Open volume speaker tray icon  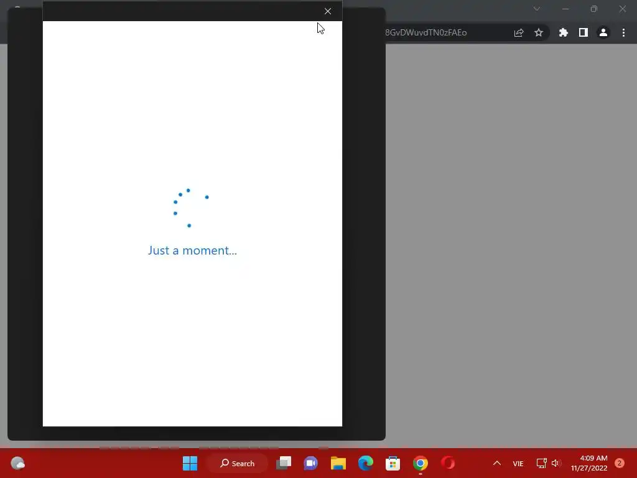coord(556,463)
